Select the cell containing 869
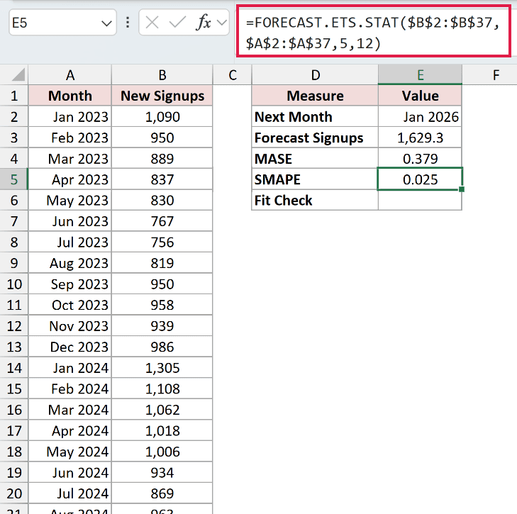 click(162, 493)
